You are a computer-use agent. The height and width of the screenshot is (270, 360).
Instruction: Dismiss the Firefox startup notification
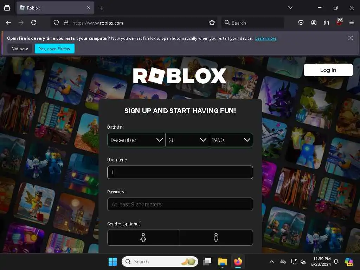351,38
